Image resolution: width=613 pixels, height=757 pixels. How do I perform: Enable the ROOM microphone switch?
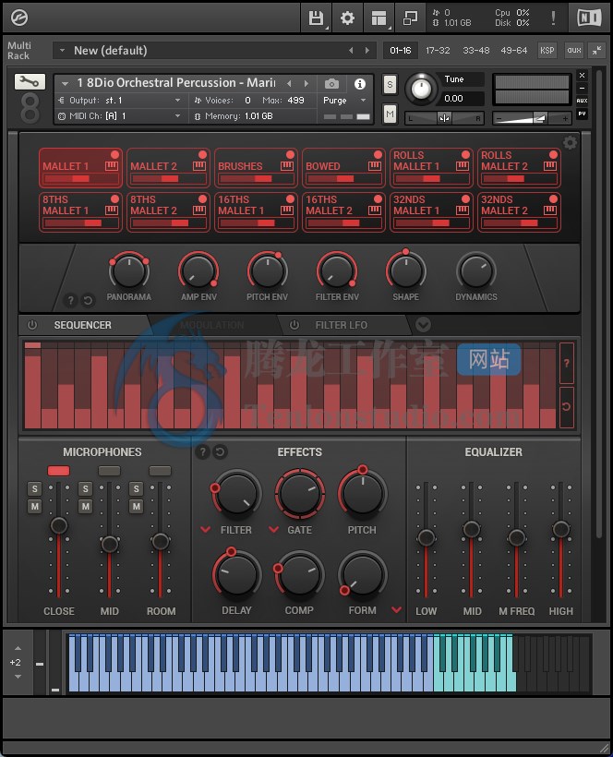pos(160,471)
